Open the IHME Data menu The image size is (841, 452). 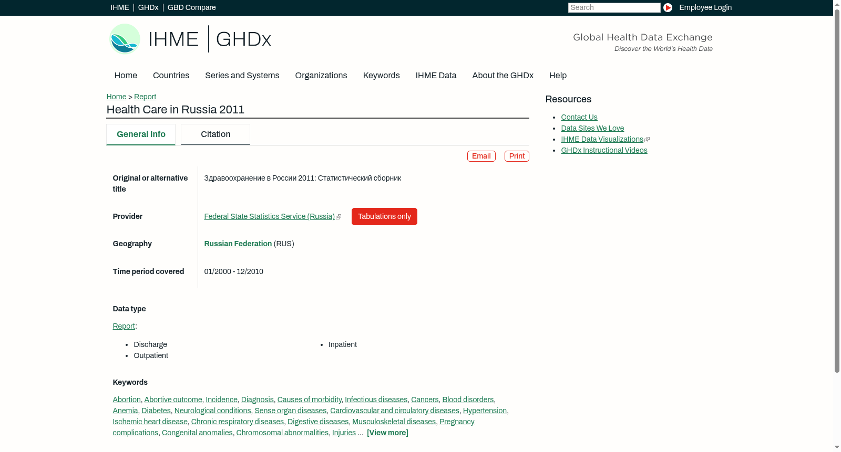pyautogui.click(x=436, y=76)
